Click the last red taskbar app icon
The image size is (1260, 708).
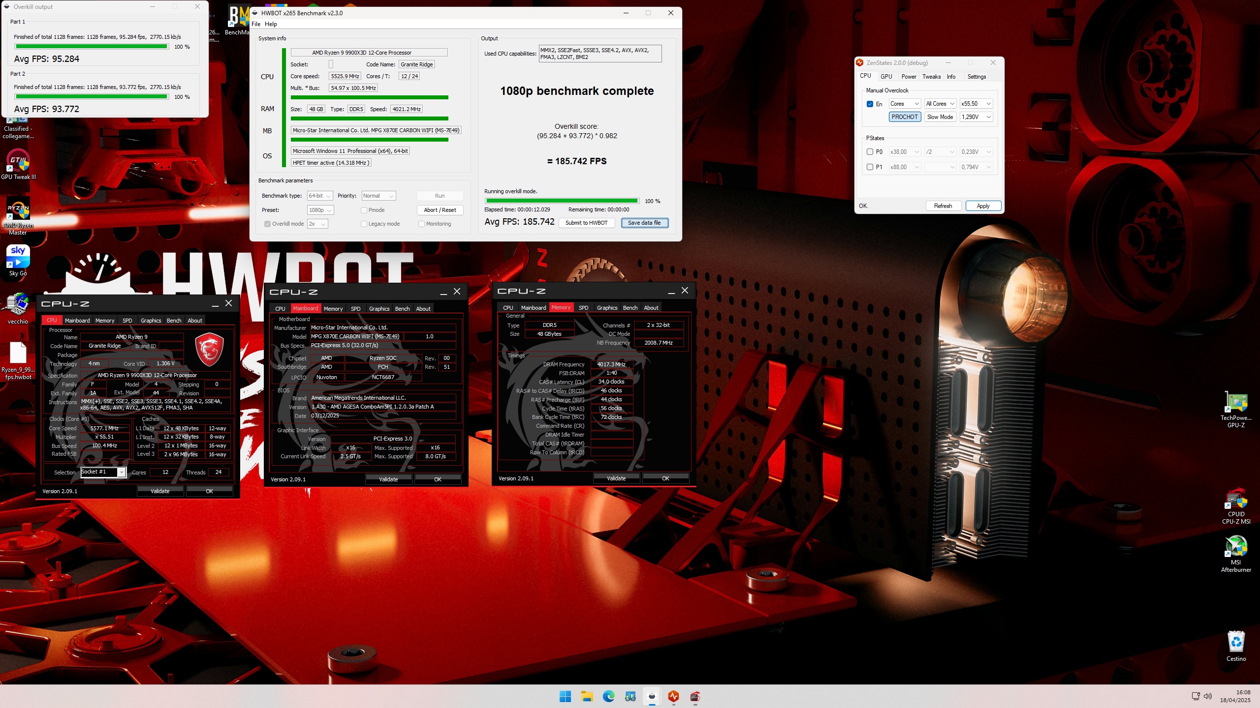[695, 696]
